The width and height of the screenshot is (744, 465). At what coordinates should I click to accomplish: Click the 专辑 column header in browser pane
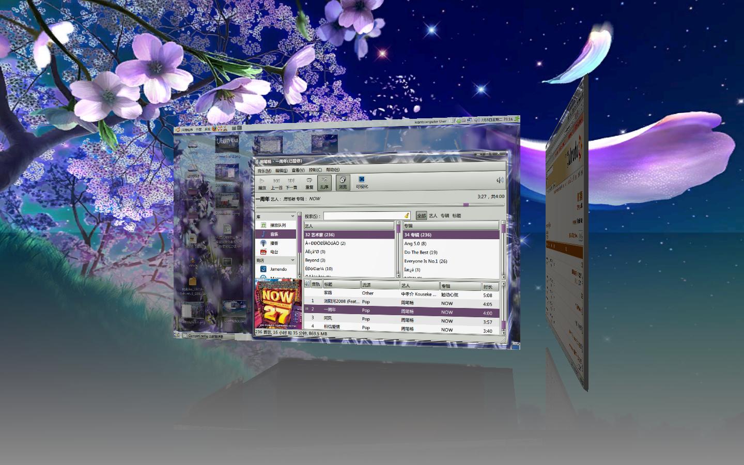(x=451, y=226)
